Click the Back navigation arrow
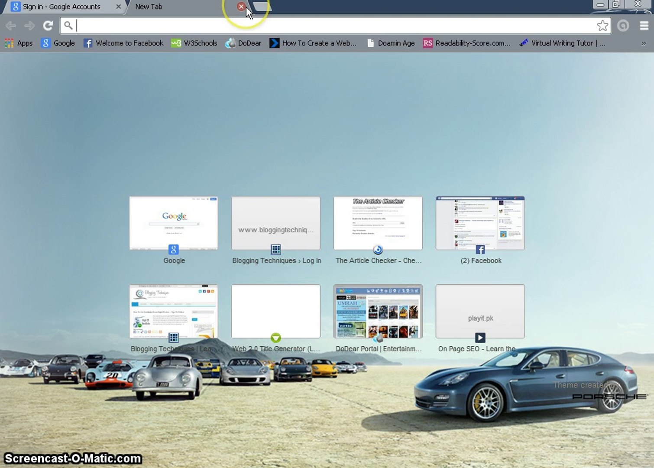 11,26
